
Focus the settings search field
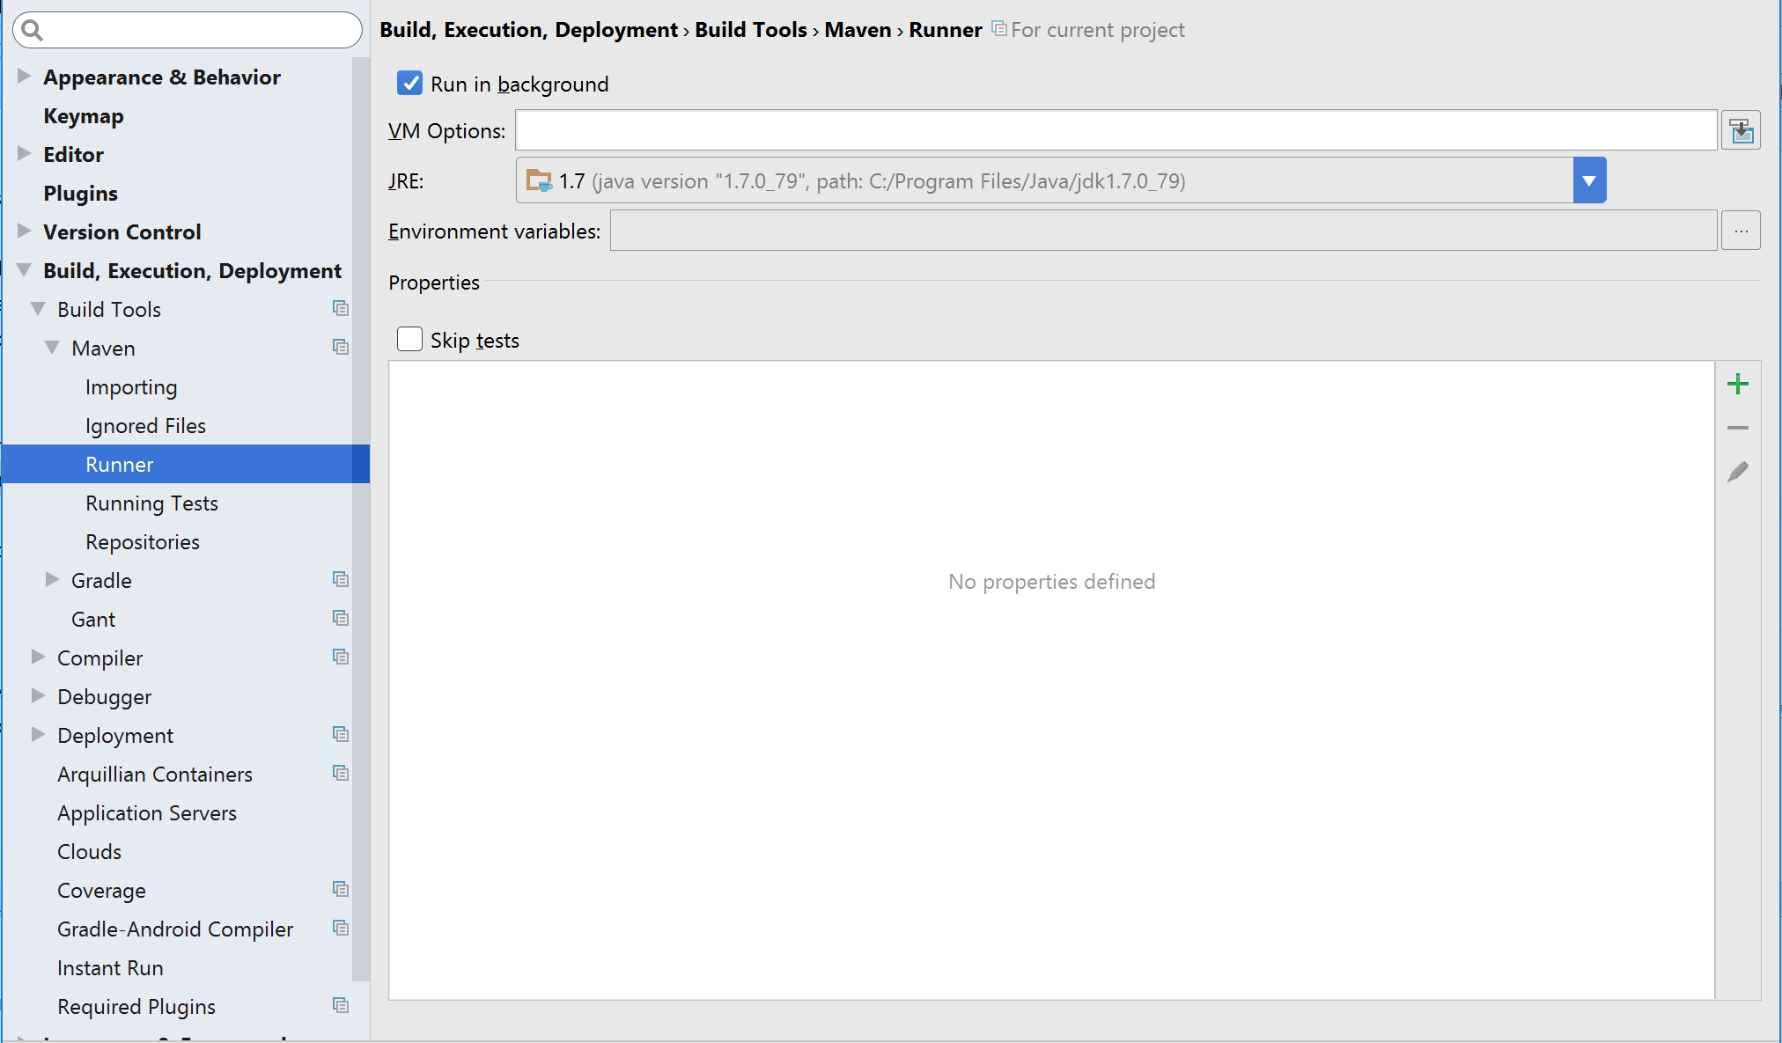(188, 30)
